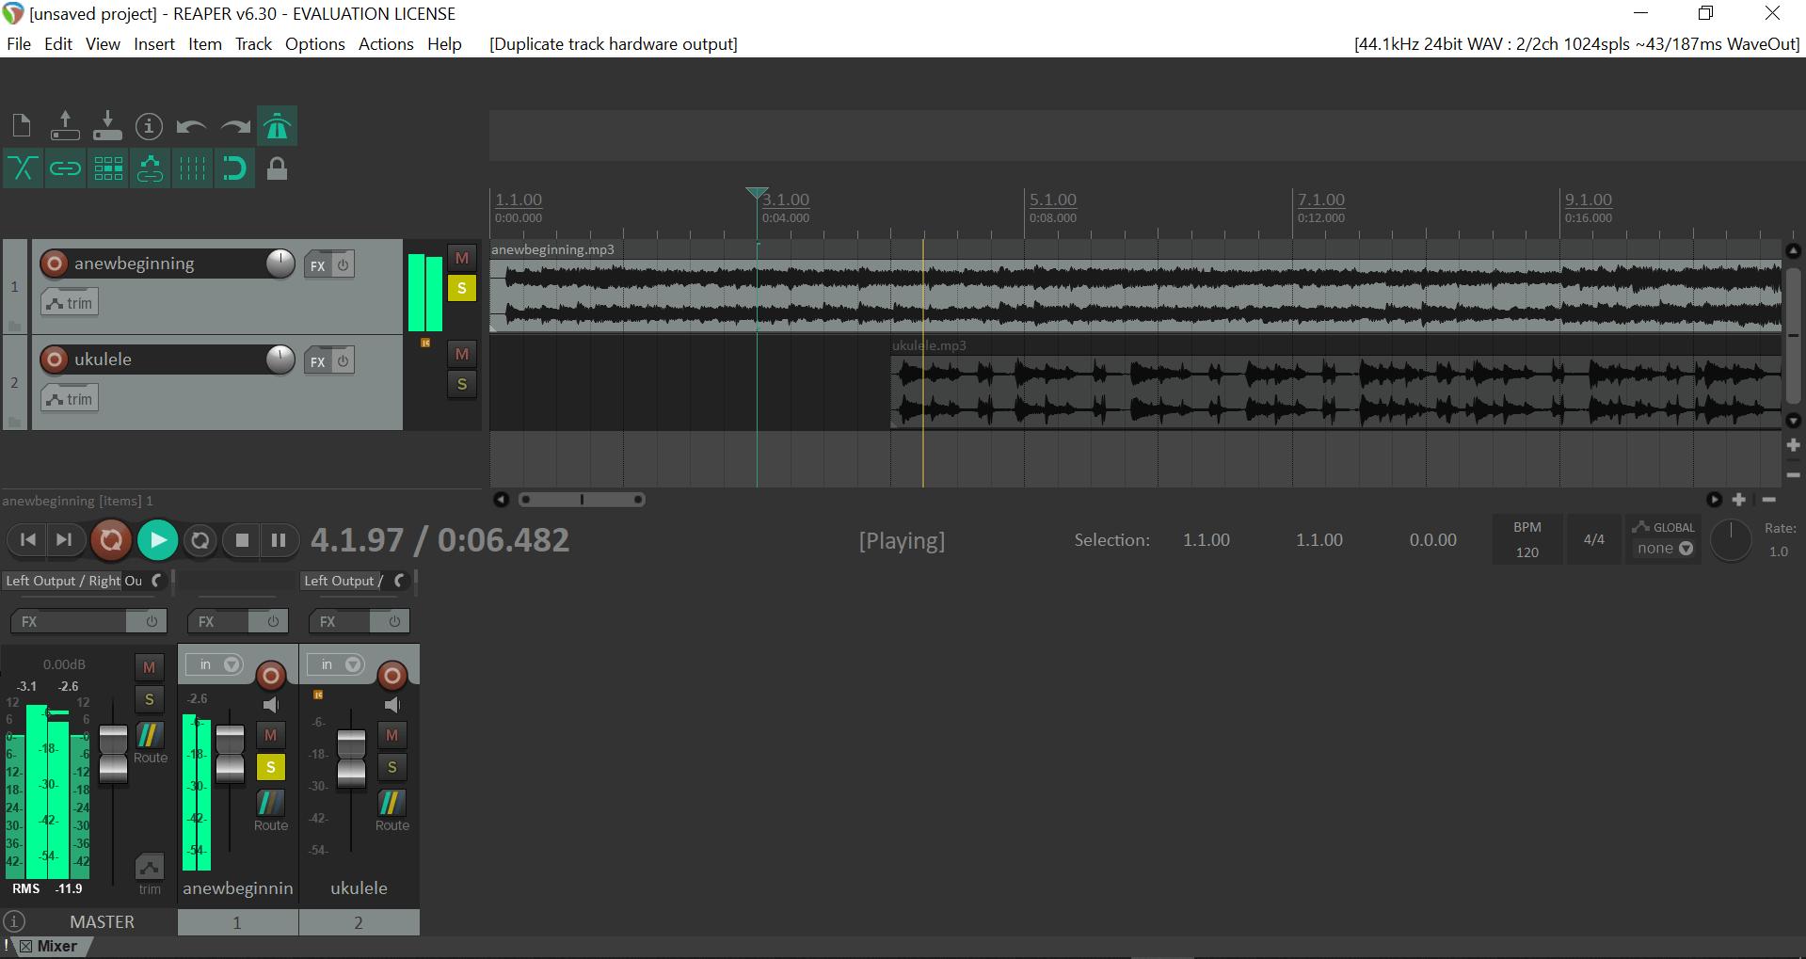
Task: Toggle the locking padlock icon
Action: tap(277, 168)
